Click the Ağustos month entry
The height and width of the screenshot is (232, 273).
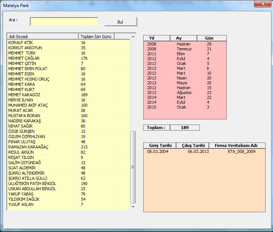tap(184, 93)
